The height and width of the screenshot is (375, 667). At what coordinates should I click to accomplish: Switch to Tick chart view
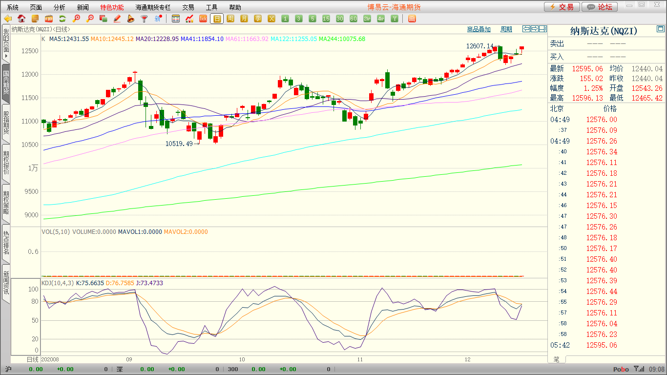[x=203, y=19]
